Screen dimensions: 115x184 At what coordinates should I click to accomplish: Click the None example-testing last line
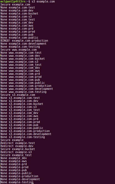pos(17,182)
